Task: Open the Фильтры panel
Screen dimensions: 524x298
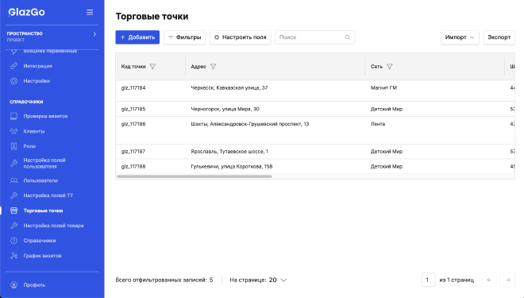Action: point(184,37)
